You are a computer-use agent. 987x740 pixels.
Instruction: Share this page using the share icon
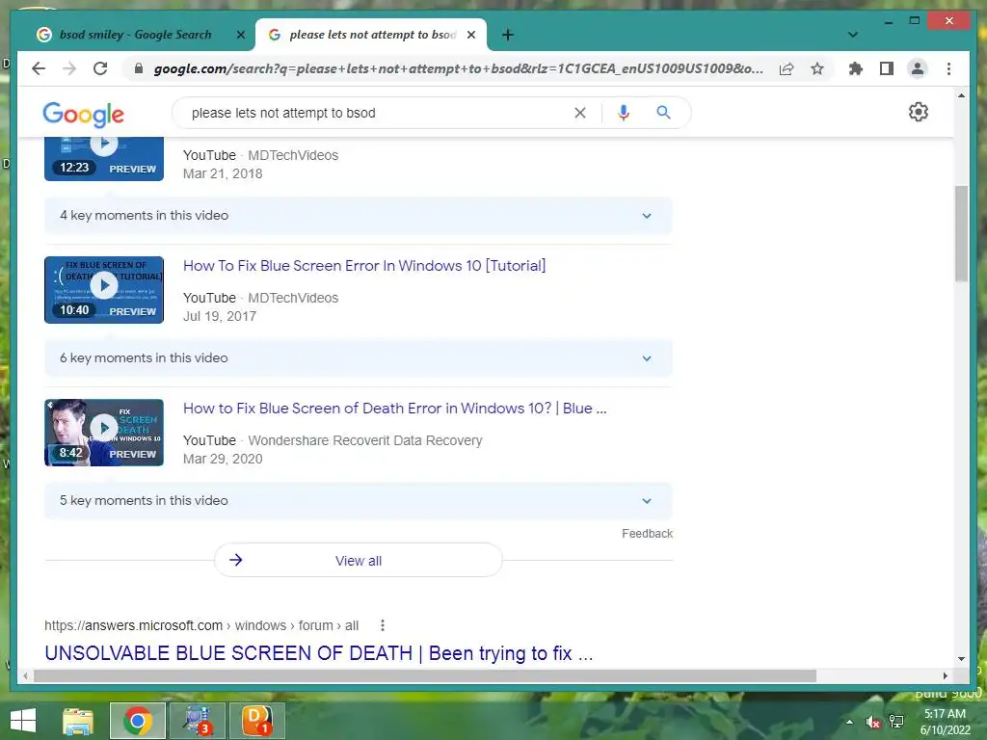tap(787, 68)
